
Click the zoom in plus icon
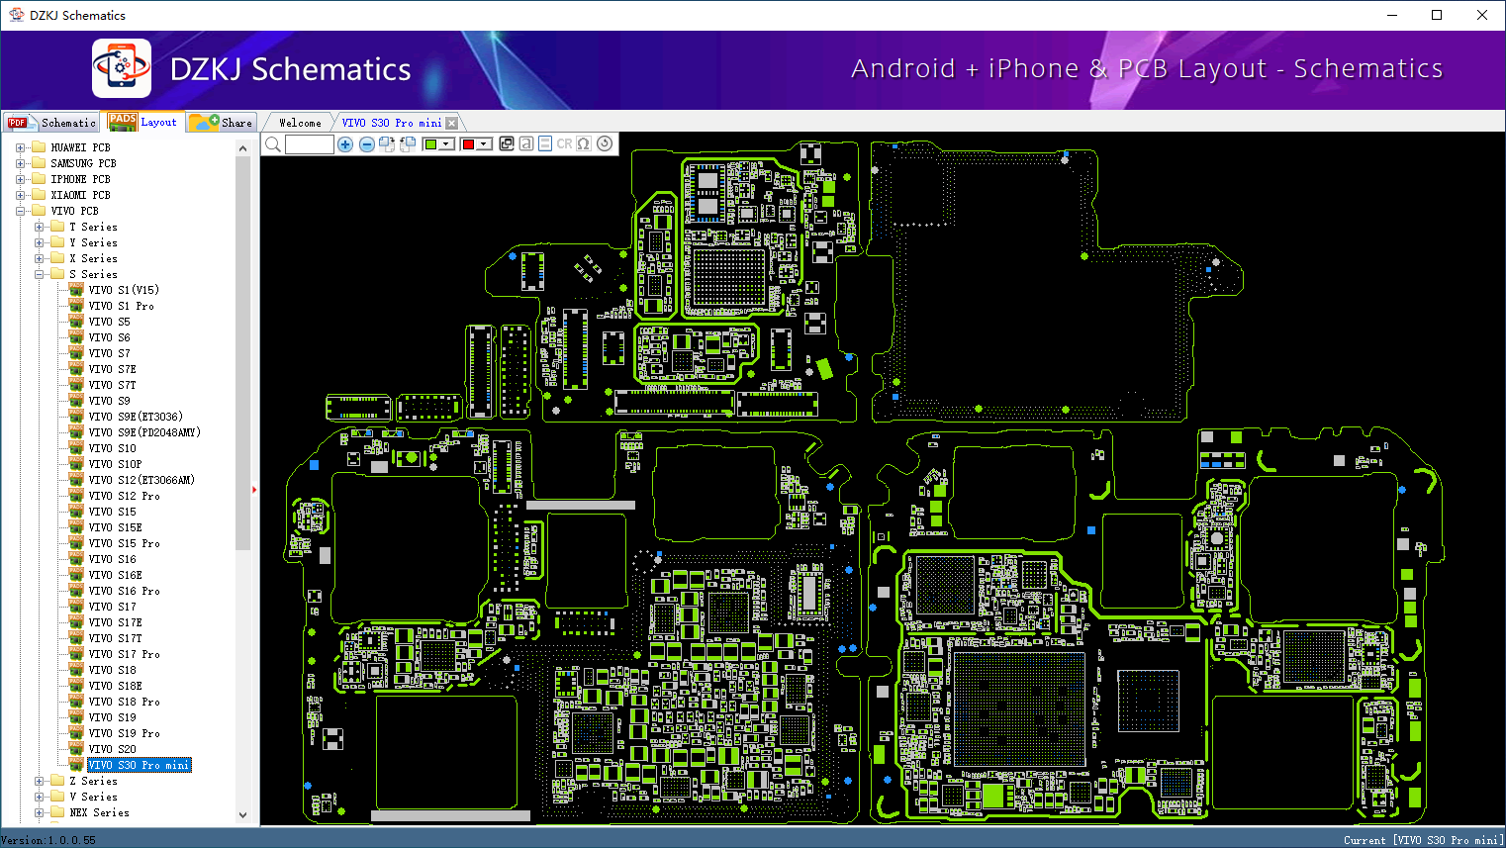[345, 144]
